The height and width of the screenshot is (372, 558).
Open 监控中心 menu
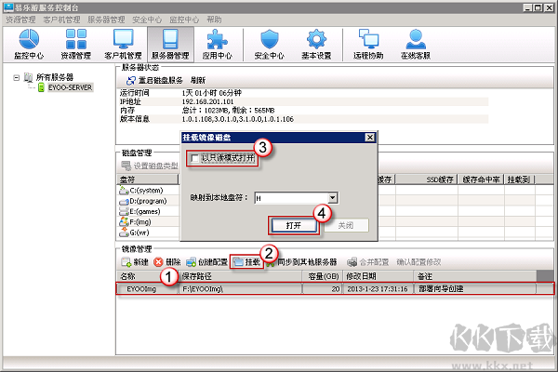pos(184,20)
